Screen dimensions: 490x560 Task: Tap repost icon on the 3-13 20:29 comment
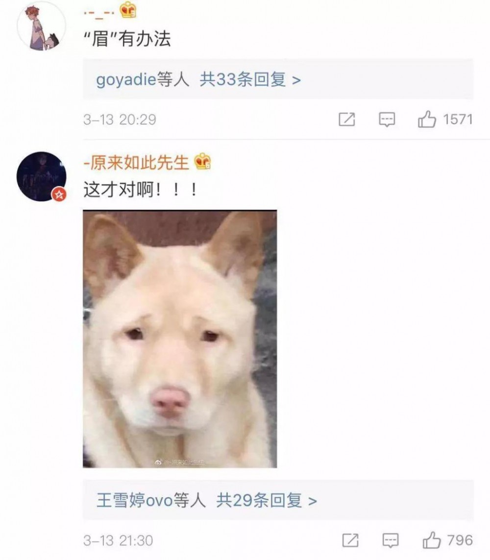(x=347, y=119)
